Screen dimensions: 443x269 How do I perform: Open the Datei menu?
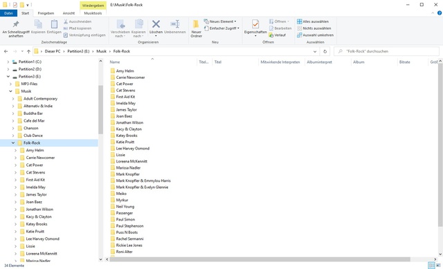8,13
